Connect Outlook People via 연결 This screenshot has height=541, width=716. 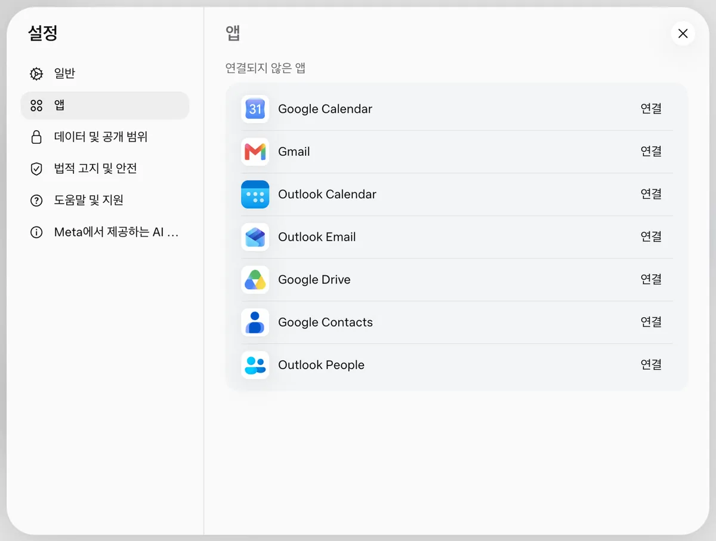pyautogui.click(x=651, y=364)
